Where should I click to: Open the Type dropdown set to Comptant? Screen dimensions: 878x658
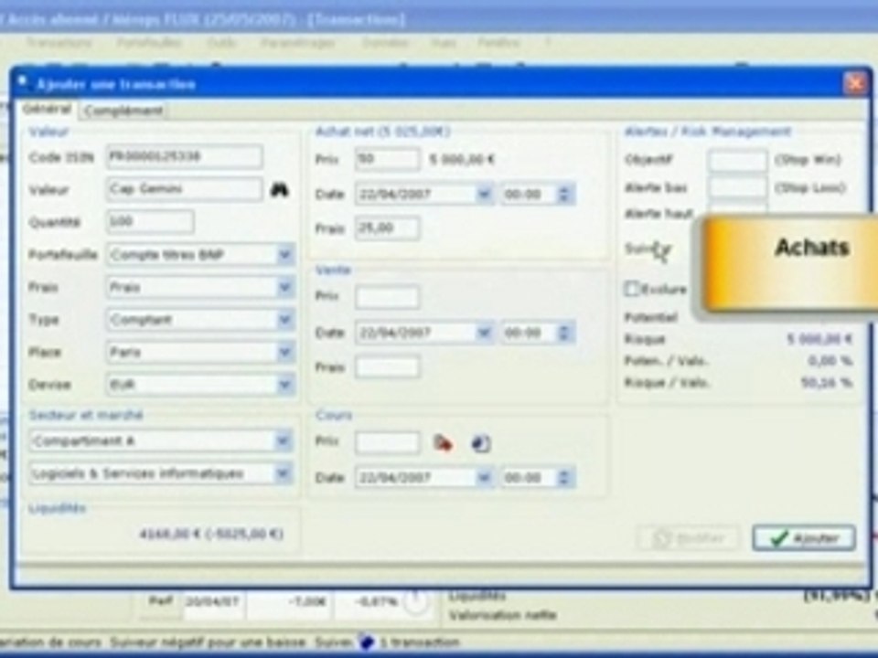tap(285, 320)
